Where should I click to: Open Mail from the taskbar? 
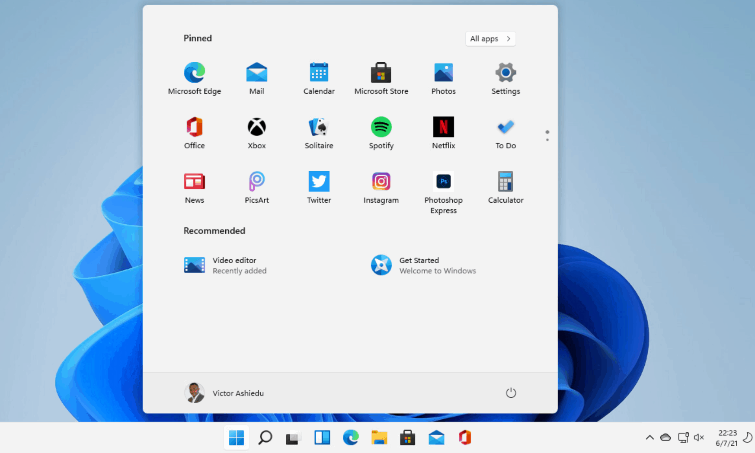436,438
